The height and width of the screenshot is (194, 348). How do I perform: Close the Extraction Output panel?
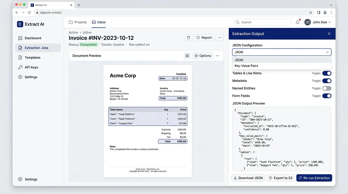tap(329, 34)
